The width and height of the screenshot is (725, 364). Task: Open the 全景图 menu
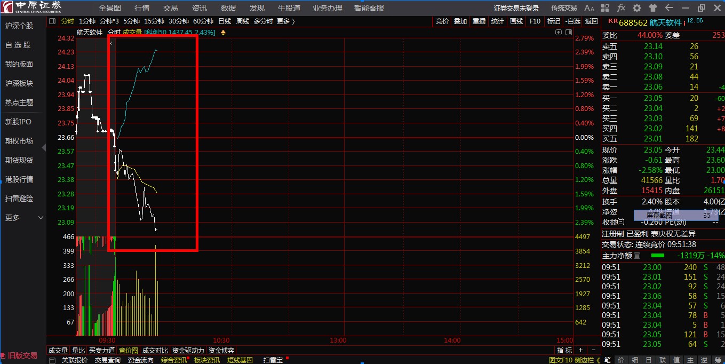coord(110,8)
